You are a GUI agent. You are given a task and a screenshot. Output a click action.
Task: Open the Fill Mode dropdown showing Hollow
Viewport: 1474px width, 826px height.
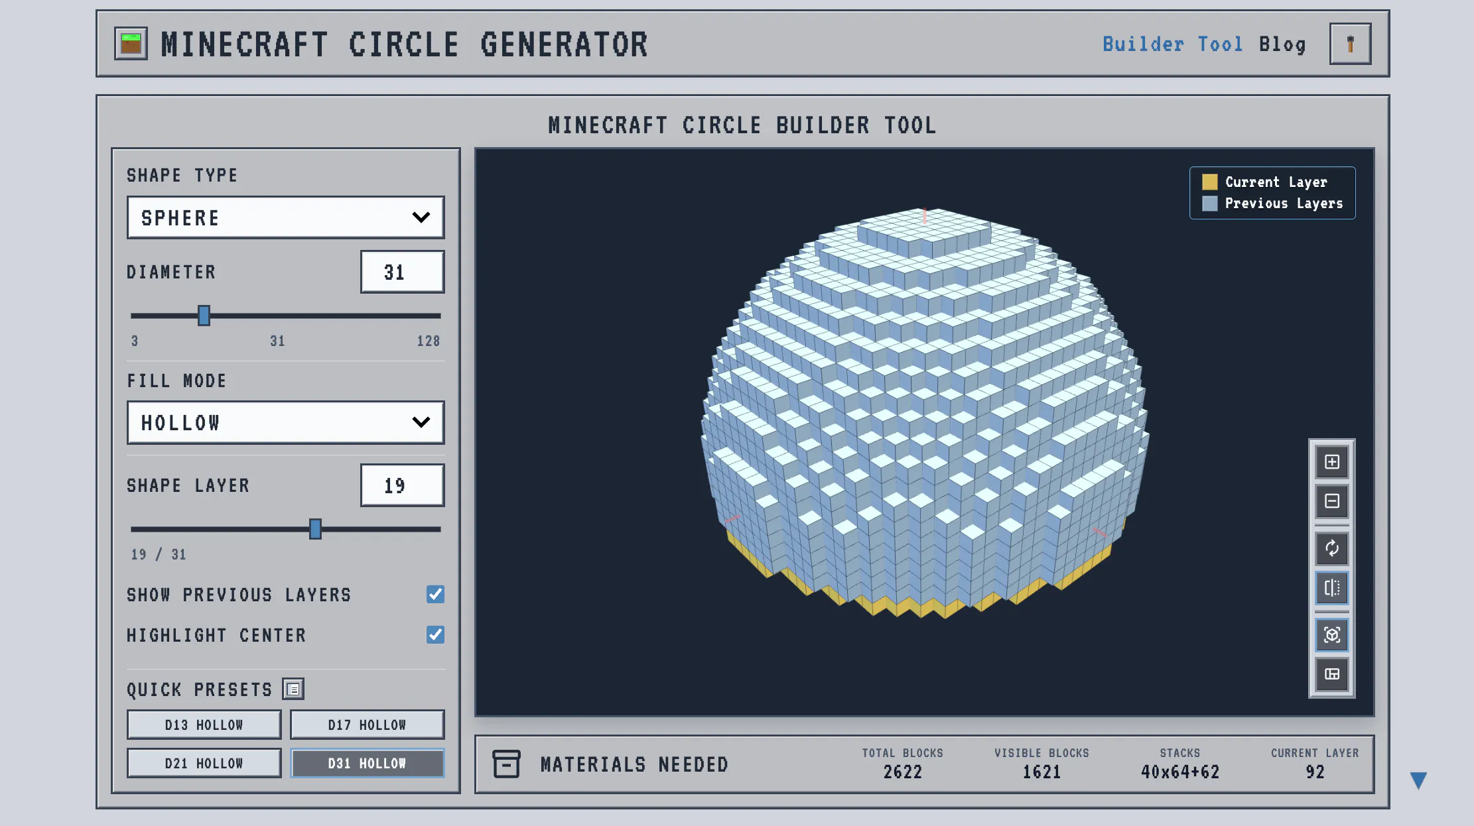pyautogui.click(x=285, y=422)
